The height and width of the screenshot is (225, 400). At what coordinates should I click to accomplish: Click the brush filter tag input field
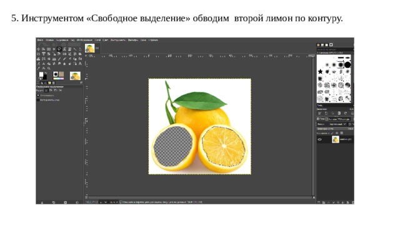pos(335,49)
